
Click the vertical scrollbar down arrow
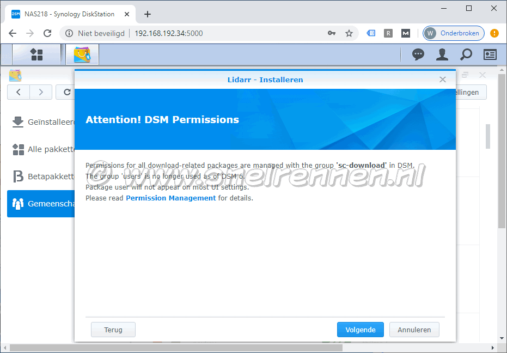502,338
